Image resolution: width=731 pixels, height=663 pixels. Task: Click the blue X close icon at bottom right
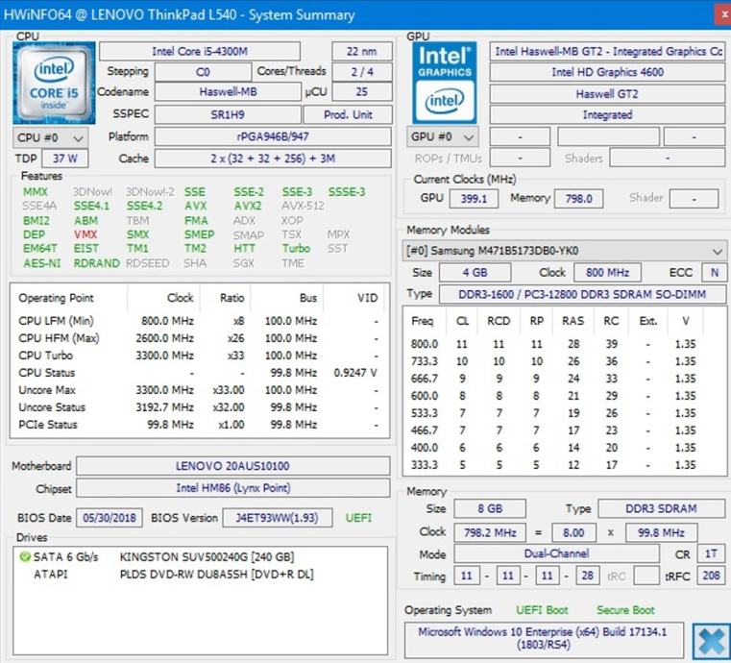click(708, 641)
